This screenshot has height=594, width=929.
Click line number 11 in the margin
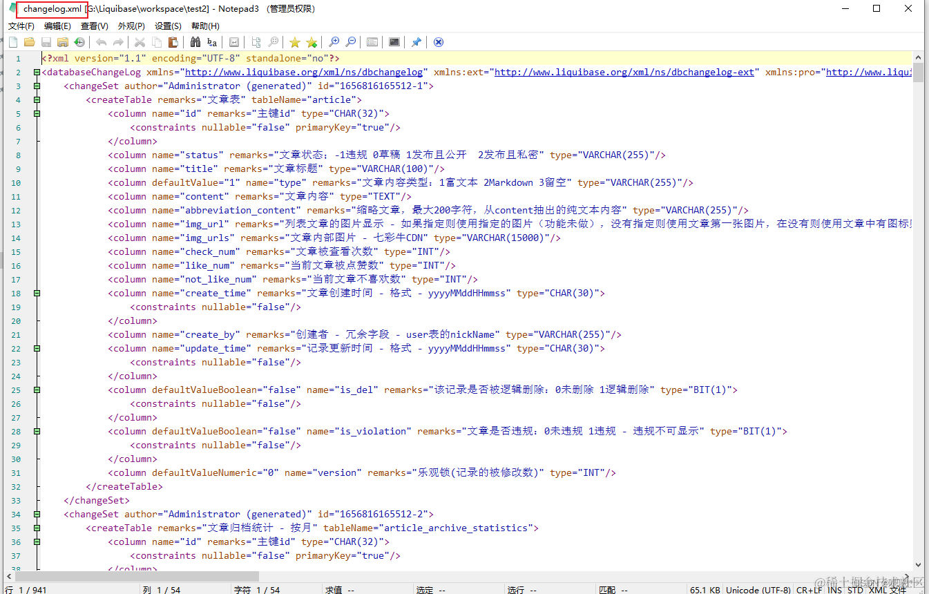pos(16,196)
